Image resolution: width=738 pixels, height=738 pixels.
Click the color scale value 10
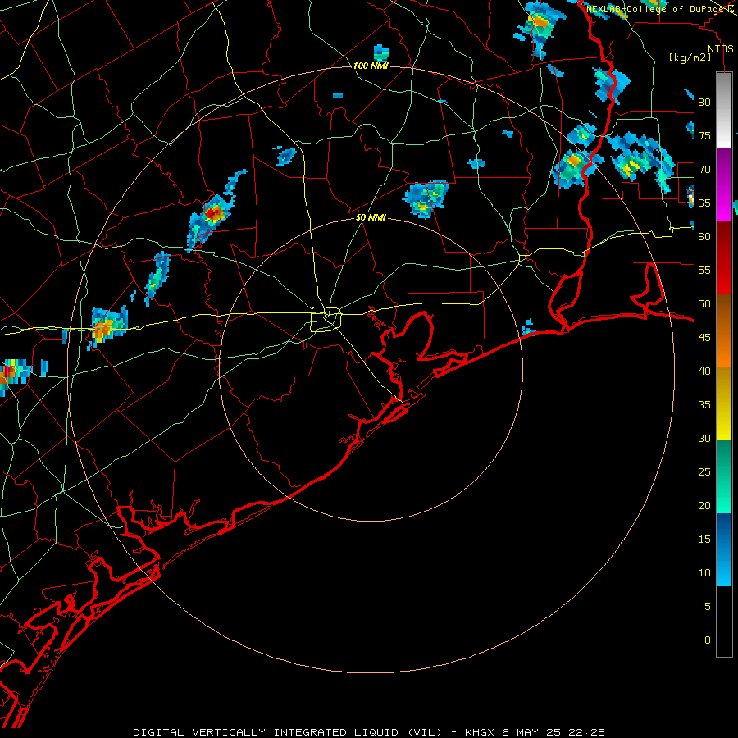(x=704, y=573)
